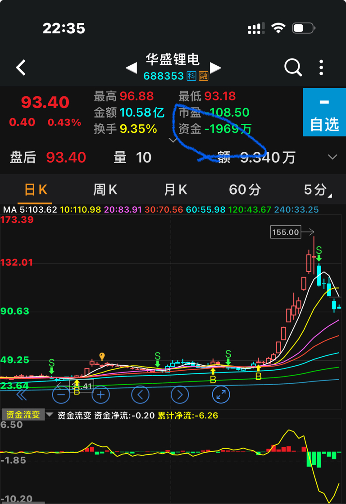Zoom in chart with plus circle
Screen dimensions: 346x504
click(100, 395)
